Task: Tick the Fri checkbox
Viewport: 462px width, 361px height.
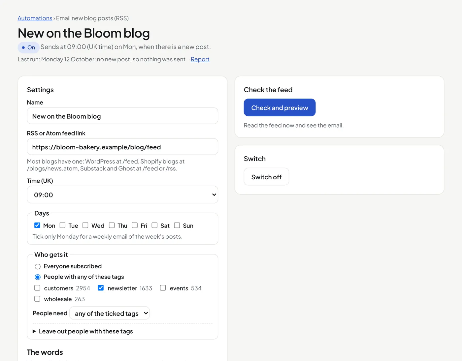Action: point(135,225)
